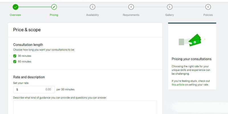Image resolution: width=228 pixels, height=114 pixels.
Task: Go to the Overview step label
Action: (x=15, y=15)
